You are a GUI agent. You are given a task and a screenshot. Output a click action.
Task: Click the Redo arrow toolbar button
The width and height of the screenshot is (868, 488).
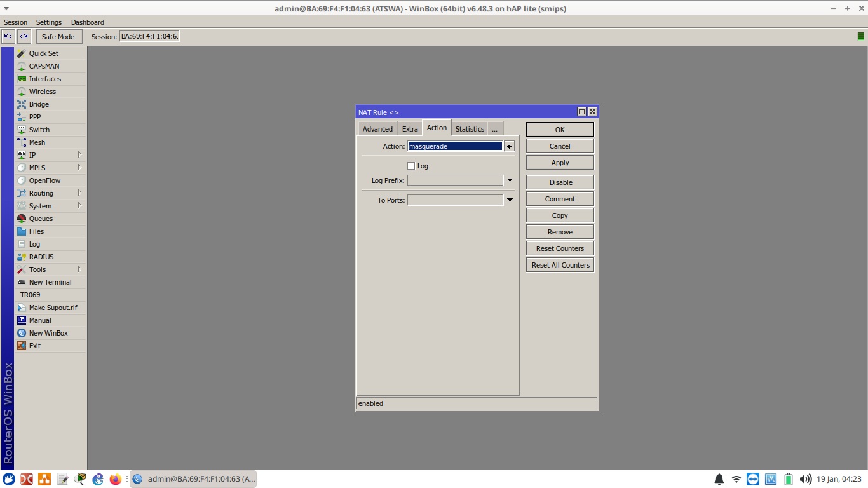point(24,36)
